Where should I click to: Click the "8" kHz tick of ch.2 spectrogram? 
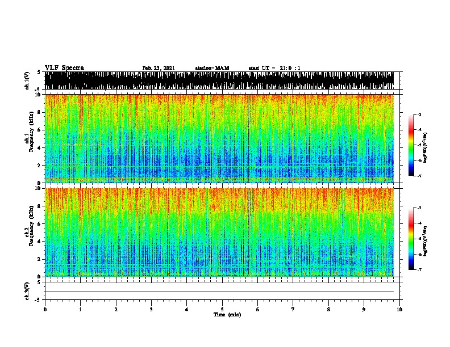click(40, 206)
